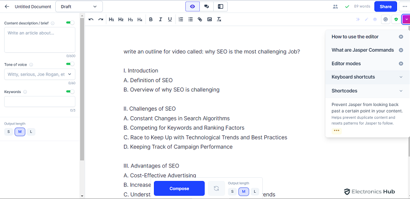This screenshot has height=199, width=410.
Task: Toggle the Keywords switch
Action: [70, 91]
